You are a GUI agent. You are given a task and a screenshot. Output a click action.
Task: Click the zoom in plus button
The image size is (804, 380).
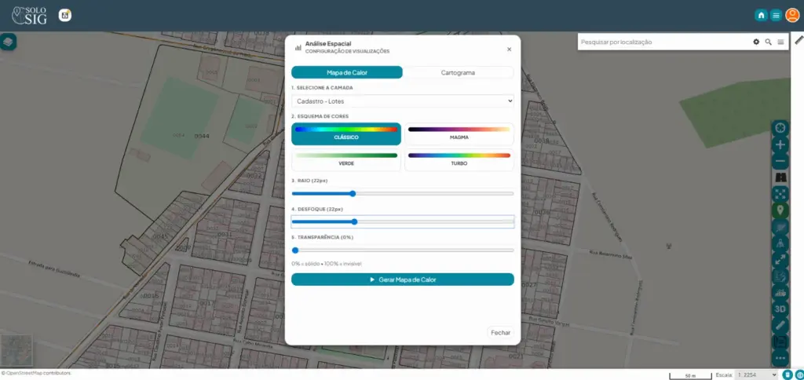point(780,144)
